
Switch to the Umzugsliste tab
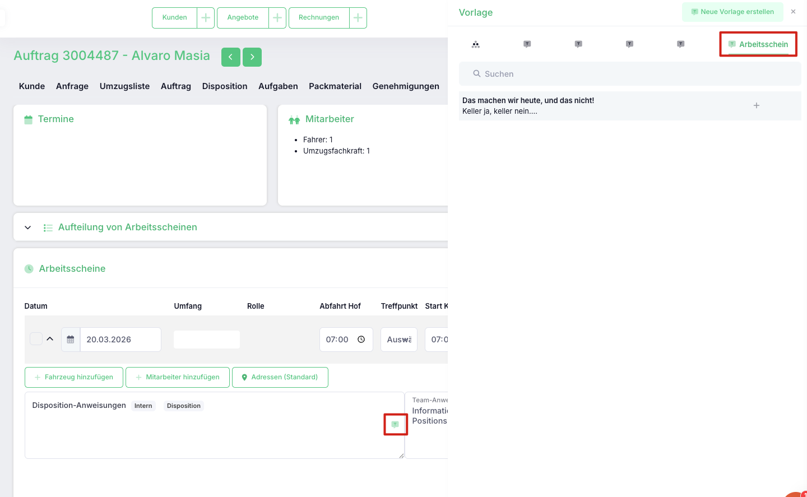124,86
